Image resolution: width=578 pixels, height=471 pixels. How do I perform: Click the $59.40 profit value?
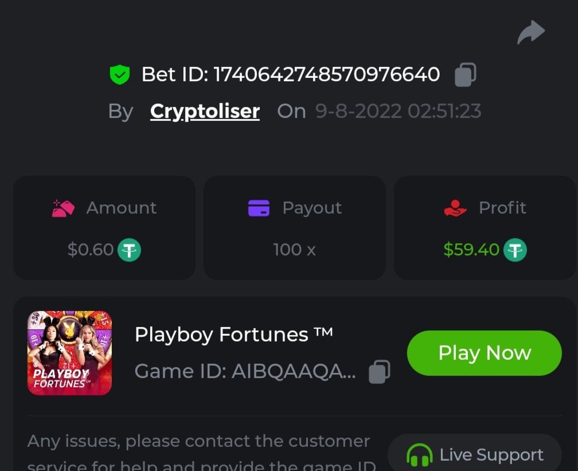click(471, 250)
